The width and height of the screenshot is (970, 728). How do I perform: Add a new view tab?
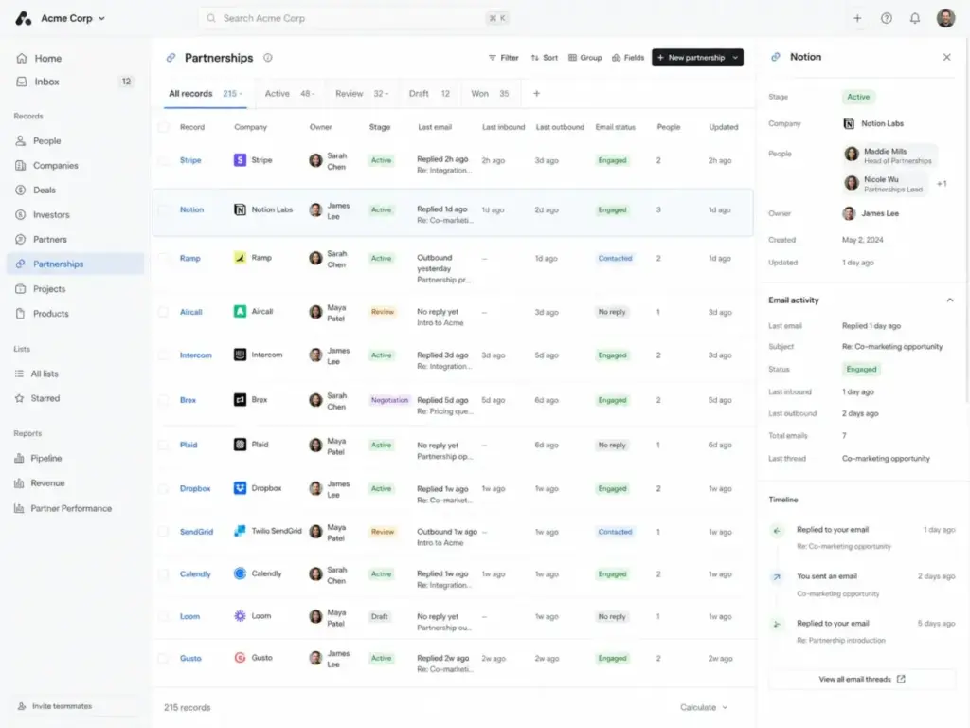[536, 94]
